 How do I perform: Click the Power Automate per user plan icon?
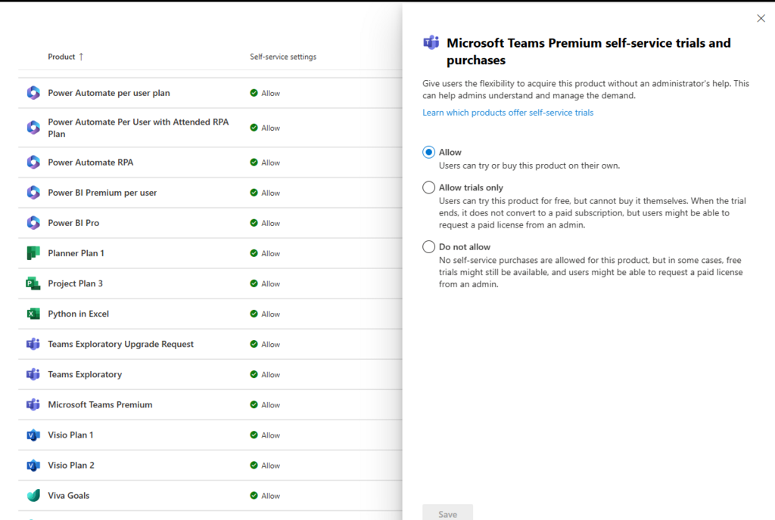coord(33,93)
